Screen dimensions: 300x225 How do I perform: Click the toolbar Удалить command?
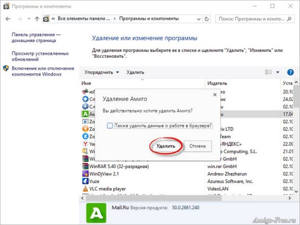point(135,72)
